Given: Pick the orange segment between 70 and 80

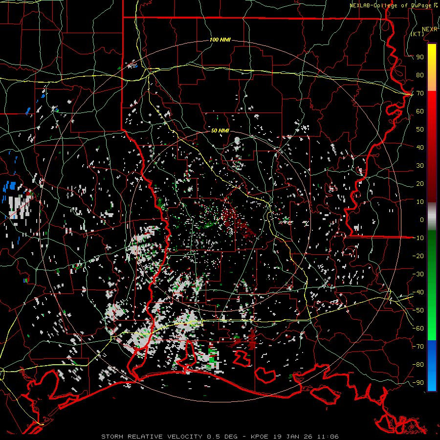Looking at the screenshot, I should (x=432, y=83).
